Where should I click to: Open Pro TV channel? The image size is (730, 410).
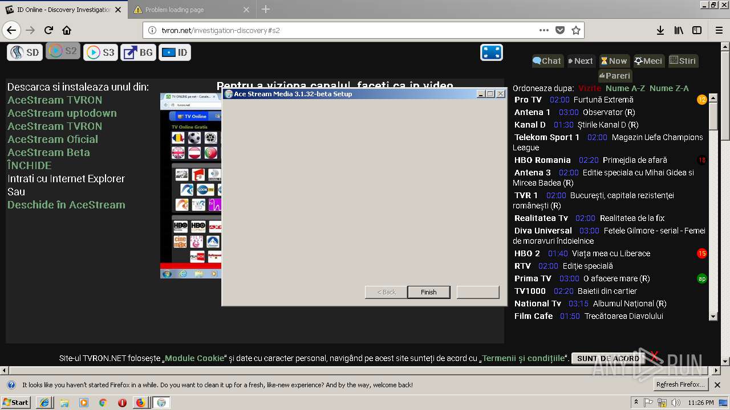(x=528, y=100)
